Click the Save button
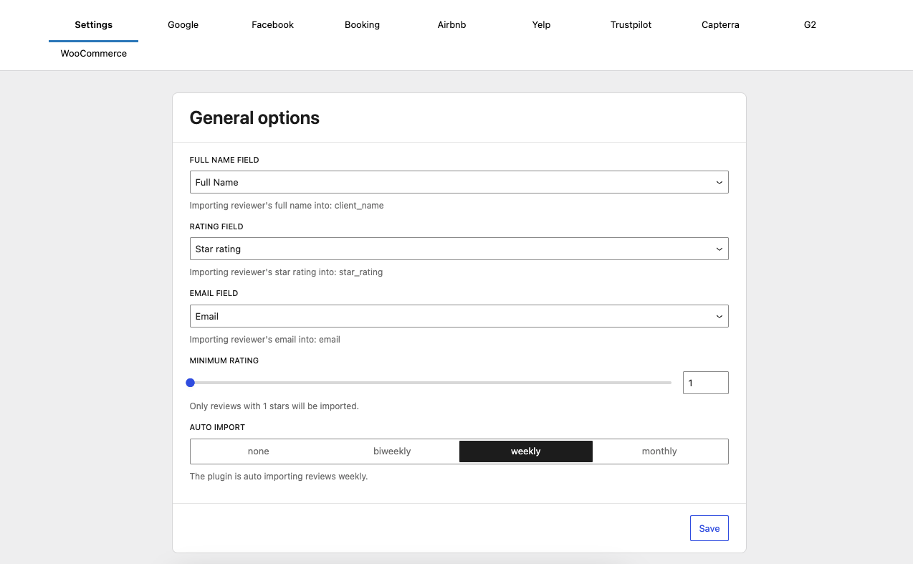 click(x=709, y=528)
